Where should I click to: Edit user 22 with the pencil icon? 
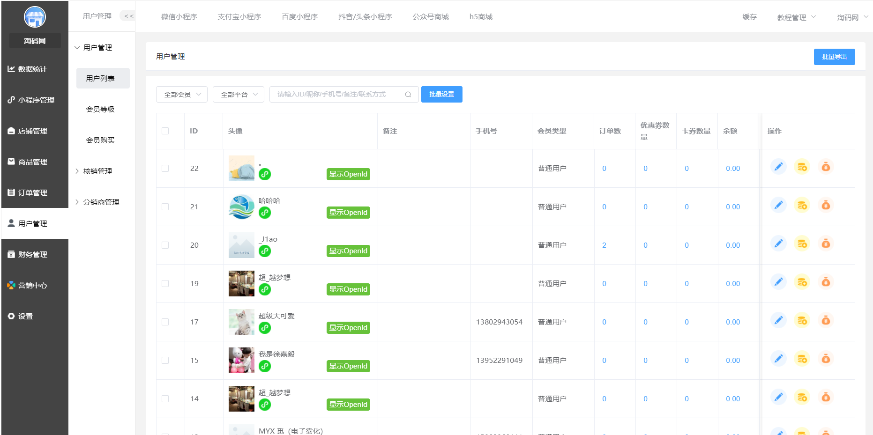(x=778, y=166)
